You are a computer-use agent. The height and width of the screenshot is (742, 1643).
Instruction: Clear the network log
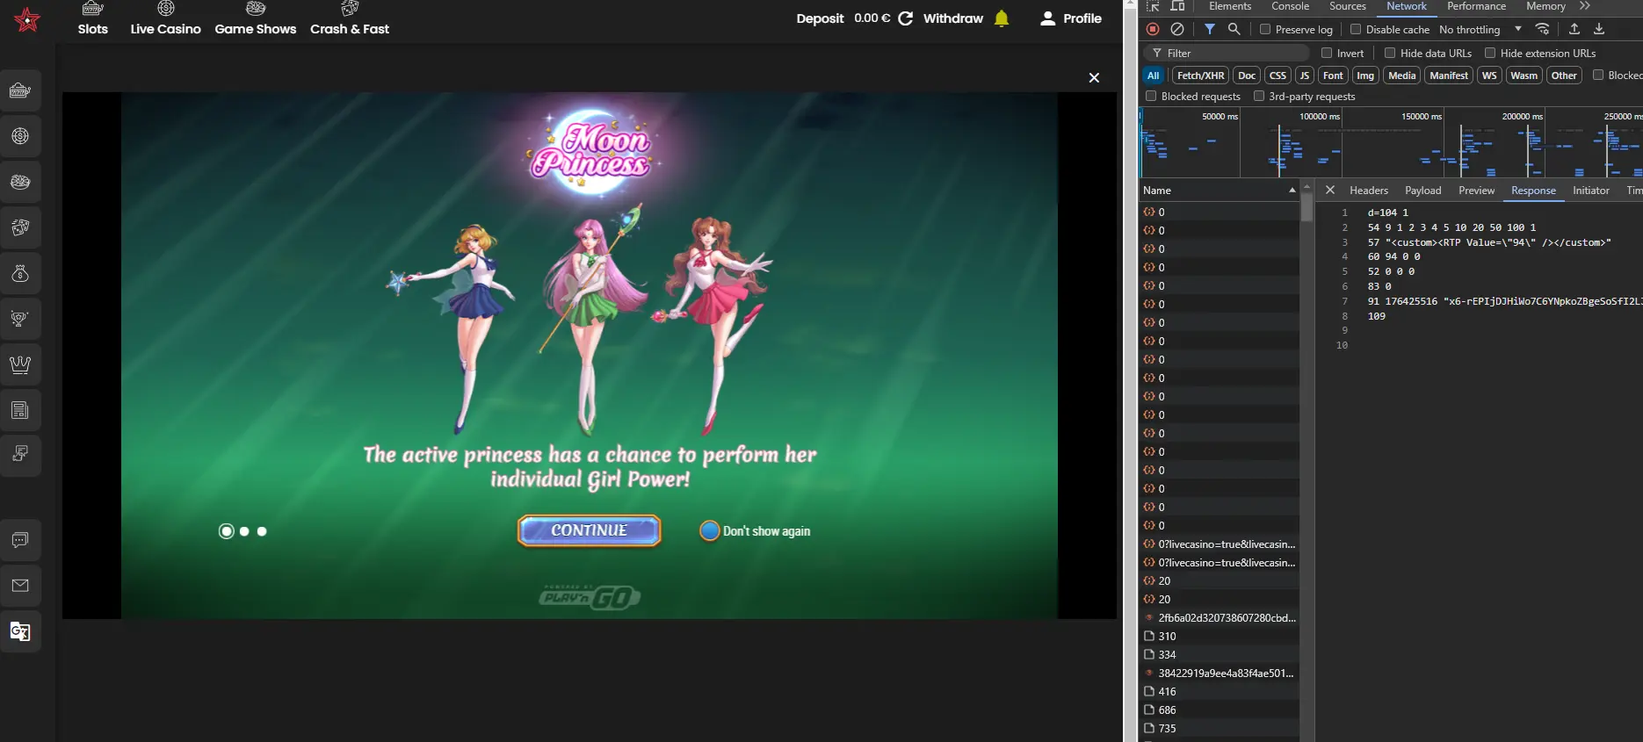click(x=1177, y=29)
